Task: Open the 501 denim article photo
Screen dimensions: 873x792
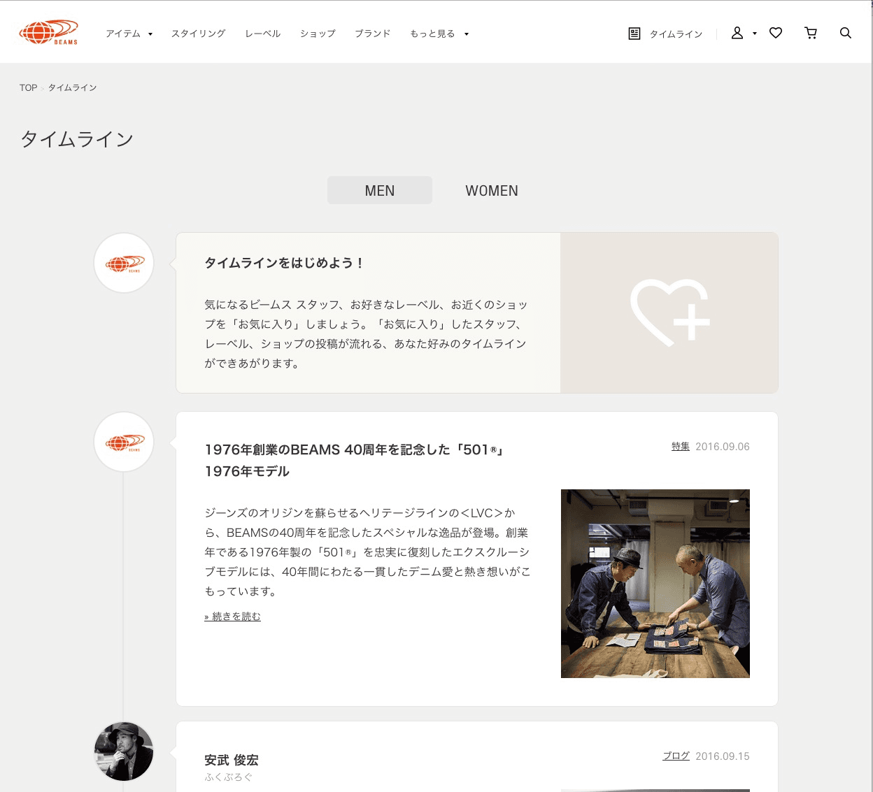Action: (655, 584)
